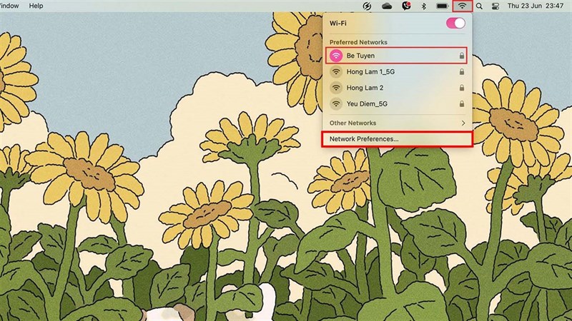
Task: Click the round icon with red notification badge
Action: click(x=405, y=6)
